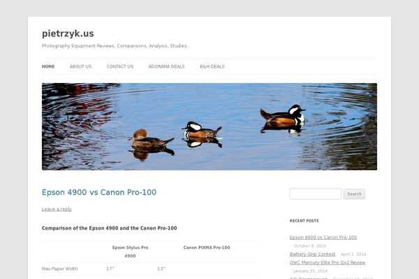Click the Max Paper Width table row label
This screenshot has height=279, width=419.
59,269
